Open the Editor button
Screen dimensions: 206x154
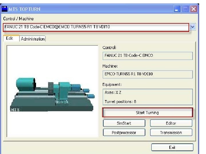pyautogui.click(x=171, y=123)
